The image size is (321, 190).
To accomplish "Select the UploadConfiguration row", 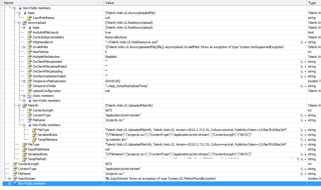I will (x=162, y=91).
